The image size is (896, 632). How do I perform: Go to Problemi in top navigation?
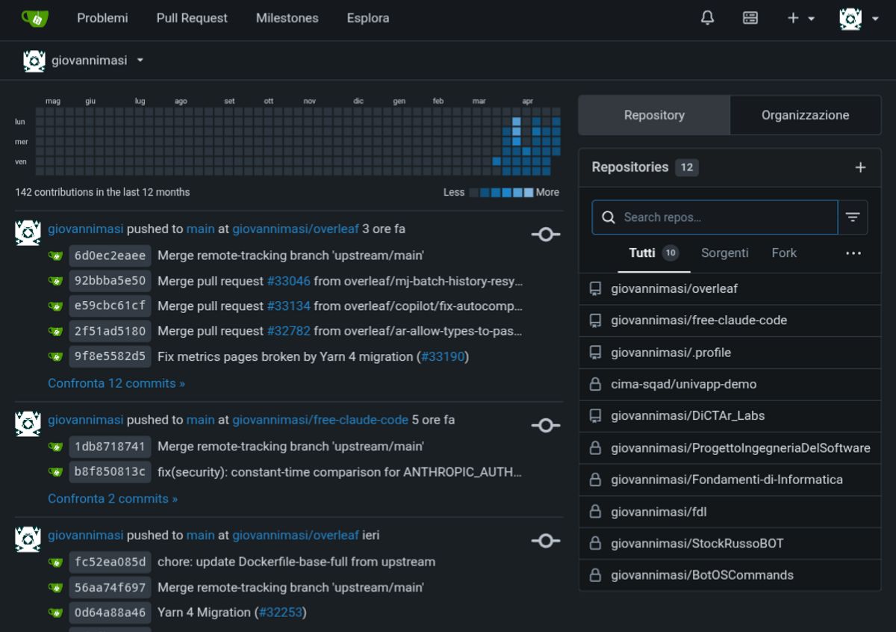point(102,18)
